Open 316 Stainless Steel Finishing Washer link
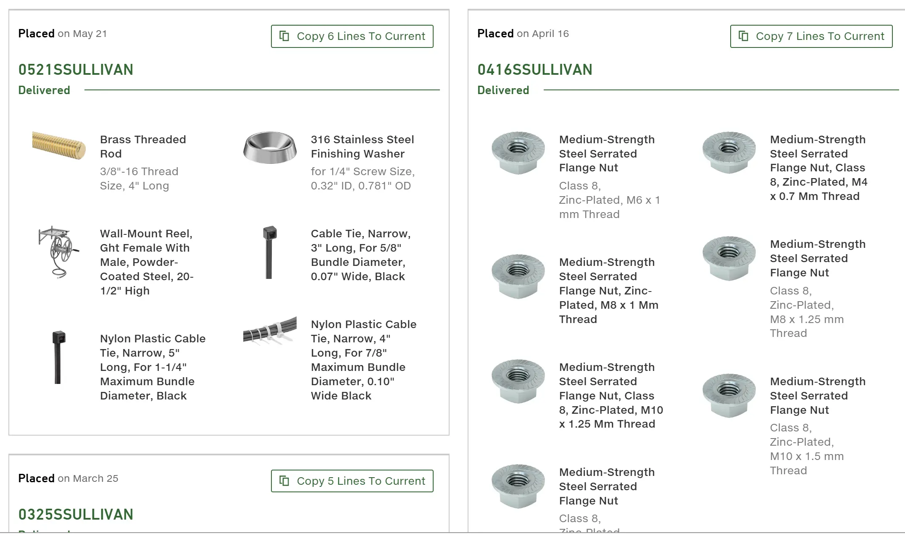The height and width of the screenshot is (536, 905). [x=362, y=147]
